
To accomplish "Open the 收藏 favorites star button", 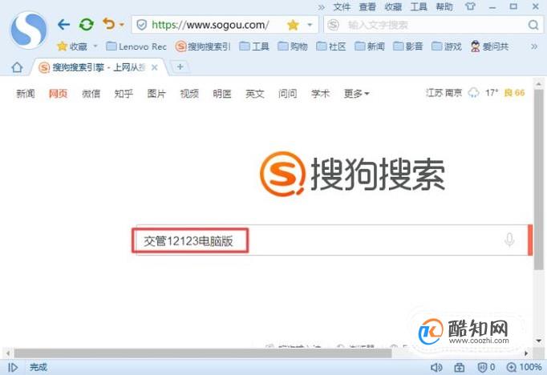I will (x=72, y=46).
